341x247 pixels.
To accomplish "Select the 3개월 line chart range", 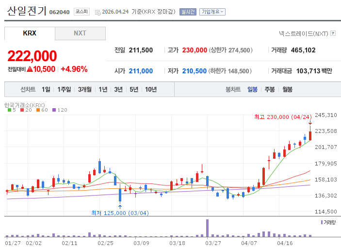I will [x=85, y=89].
